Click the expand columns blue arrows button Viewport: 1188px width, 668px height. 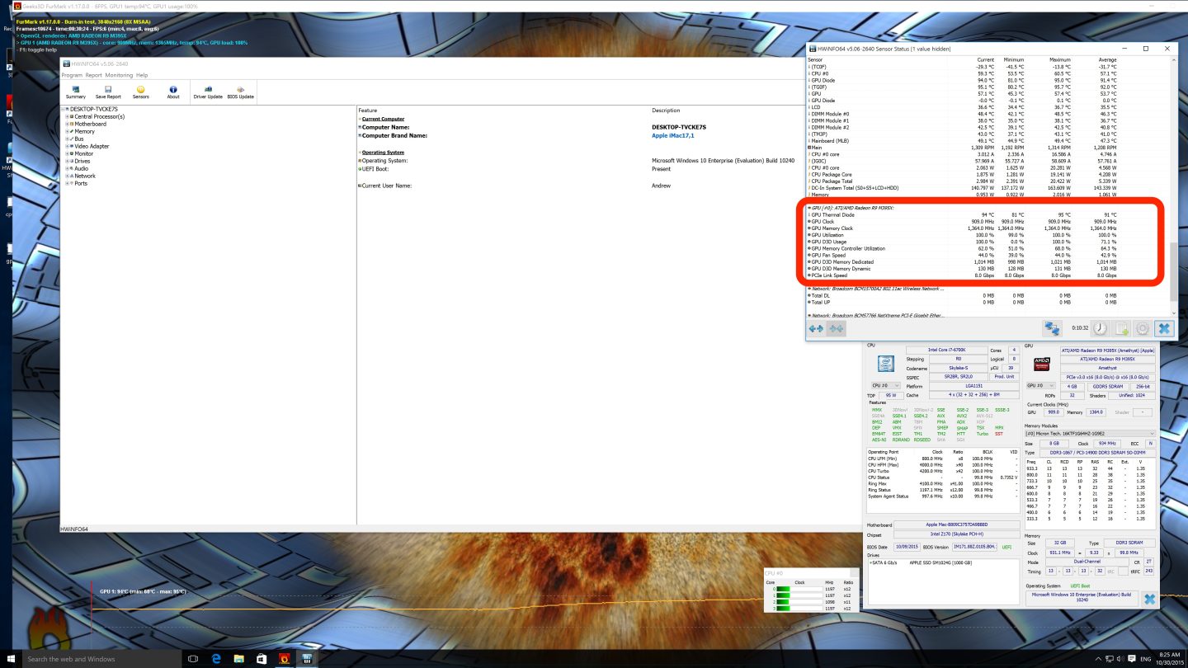pos(816,328)
